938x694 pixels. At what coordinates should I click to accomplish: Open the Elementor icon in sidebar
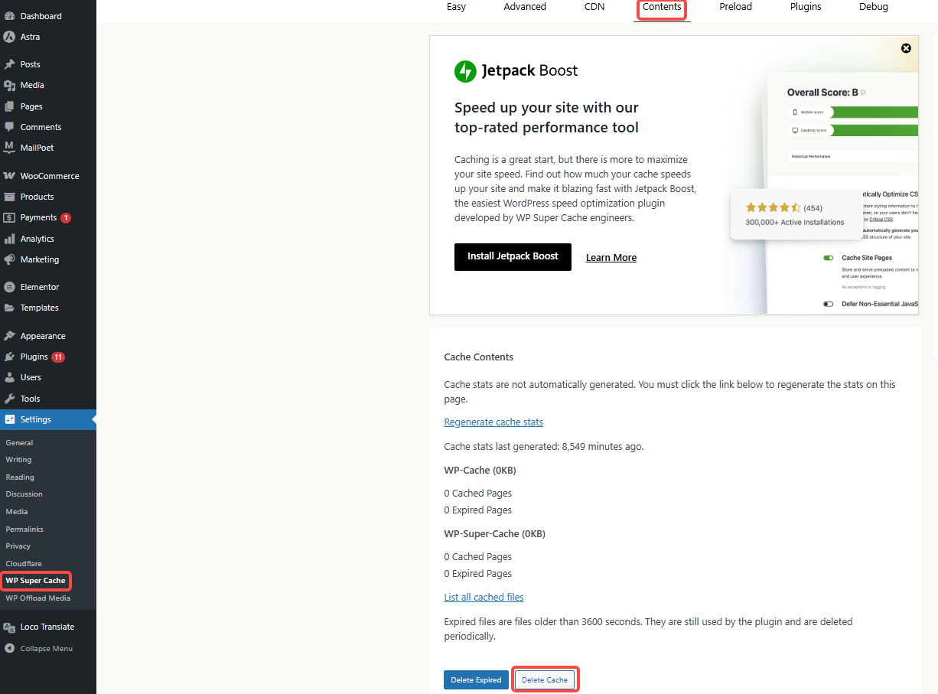9,287
